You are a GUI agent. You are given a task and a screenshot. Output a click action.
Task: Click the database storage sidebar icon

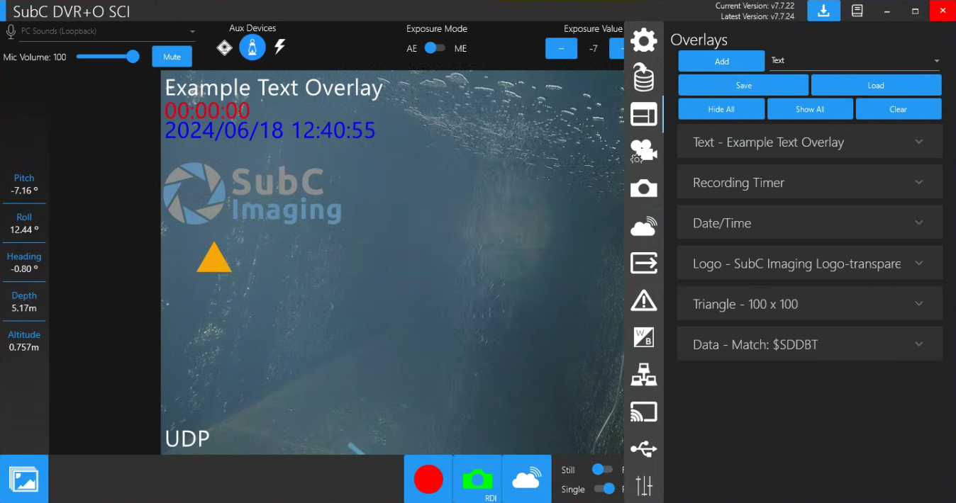click(643, 77)
